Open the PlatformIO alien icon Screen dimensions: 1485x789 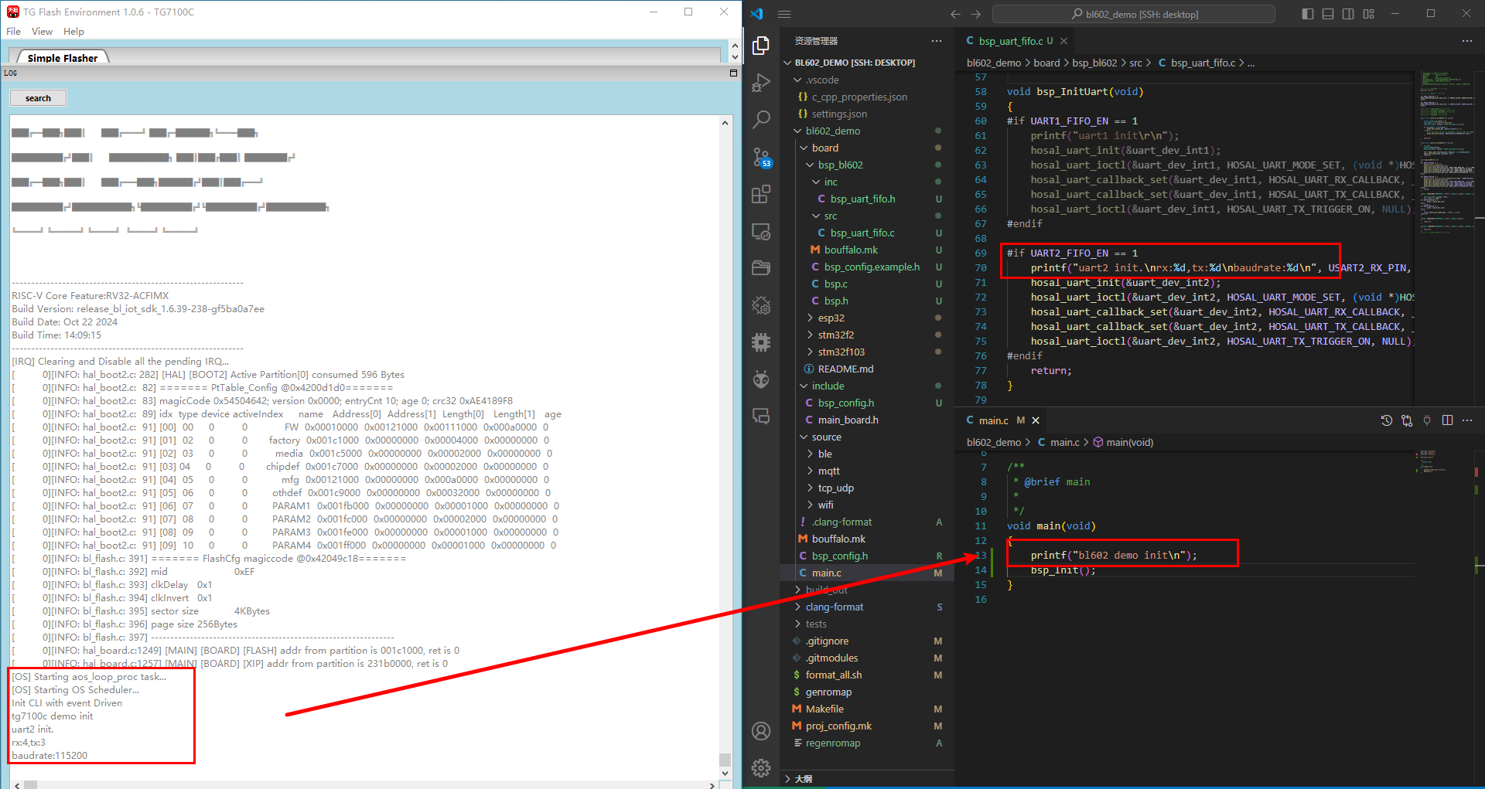tap(761, 379)
